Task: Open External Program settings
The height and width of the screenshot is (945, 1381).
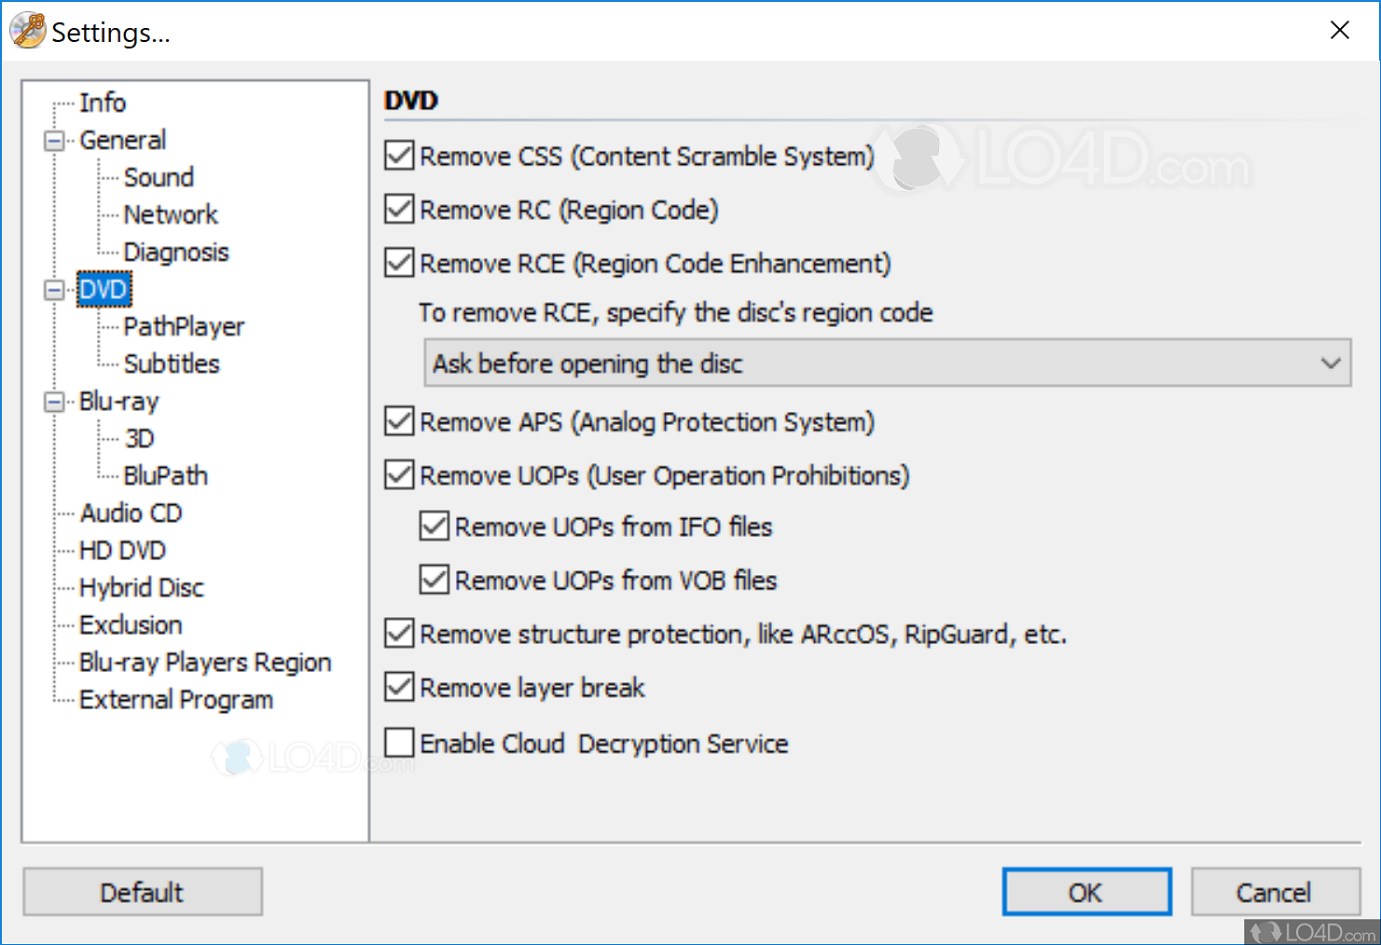Action: (x=176, y=700)
